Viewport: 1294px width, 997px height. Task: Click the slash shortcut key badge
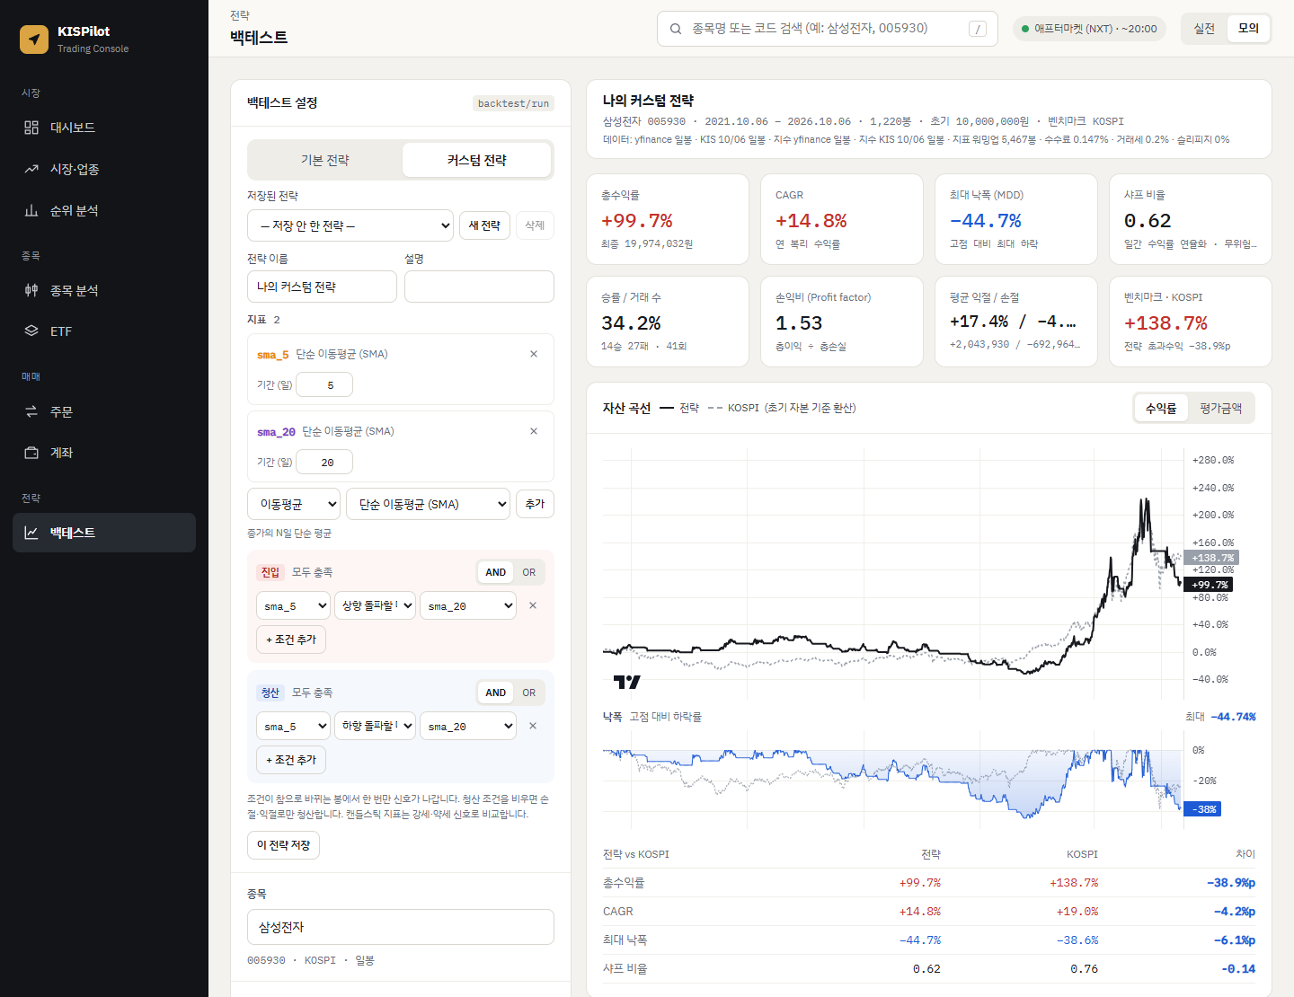click(978, 29)
